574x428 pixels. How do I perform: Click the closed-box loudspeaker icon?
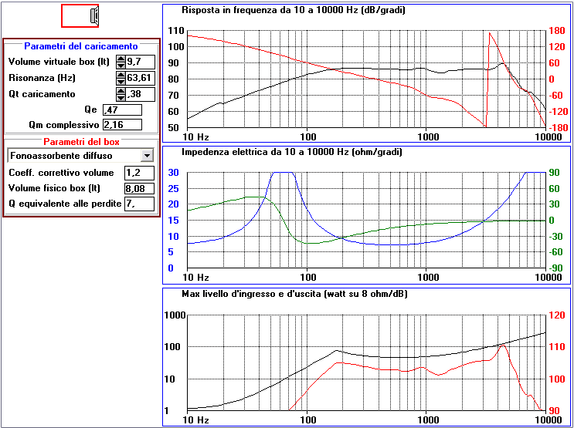point(80,16)
